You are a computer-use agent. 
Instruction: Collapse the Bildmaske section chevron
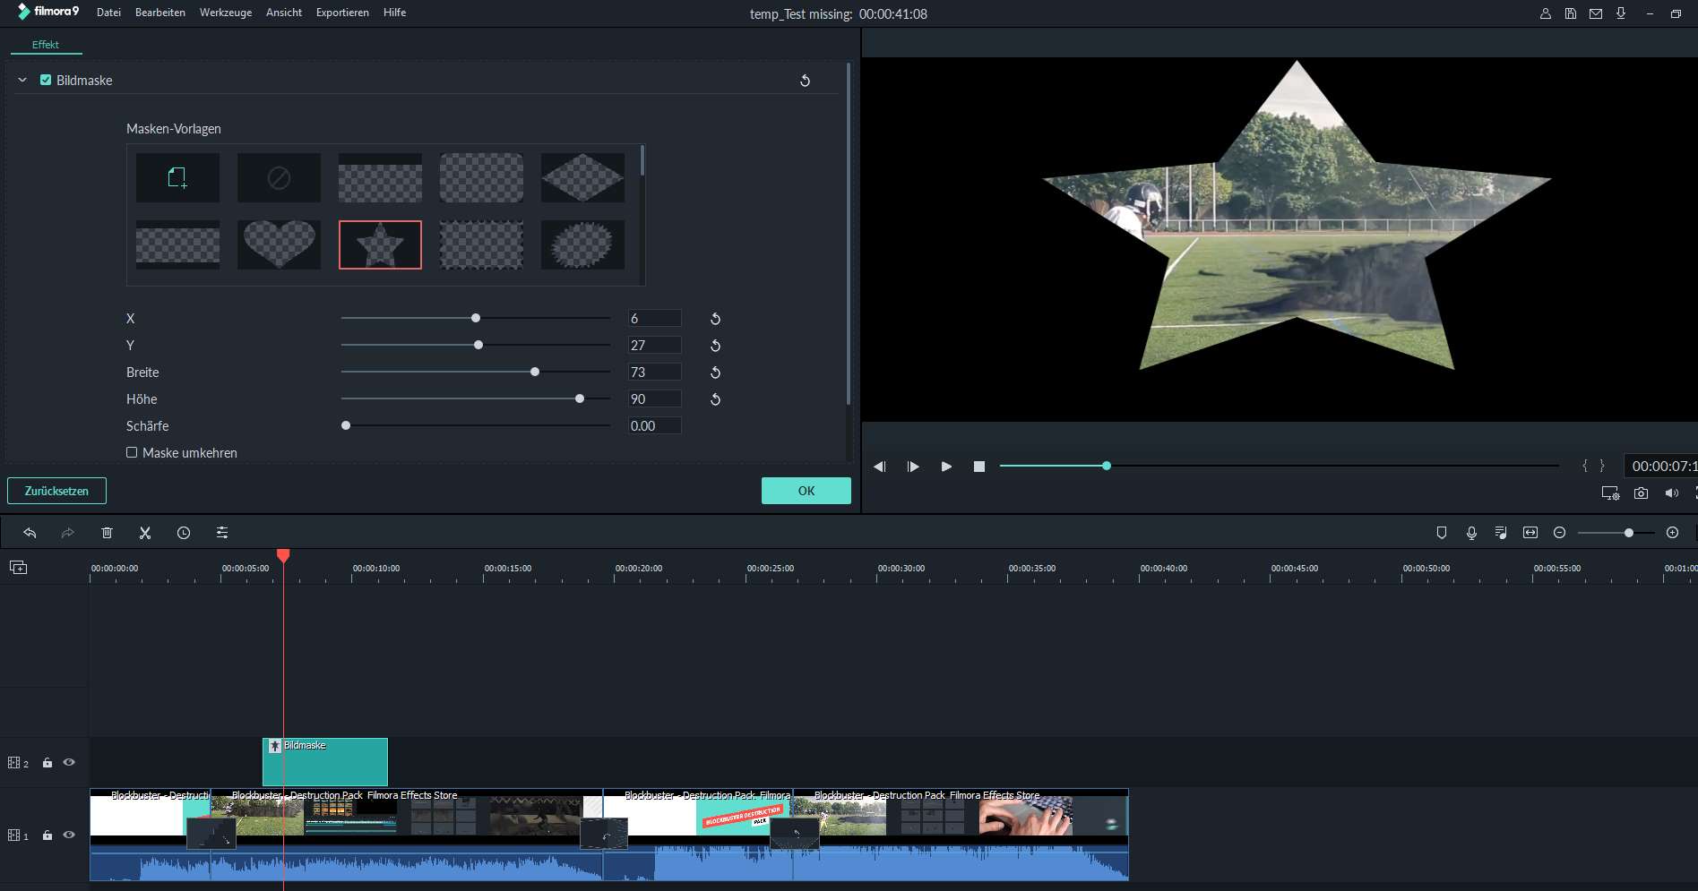[x=22, y=80]
